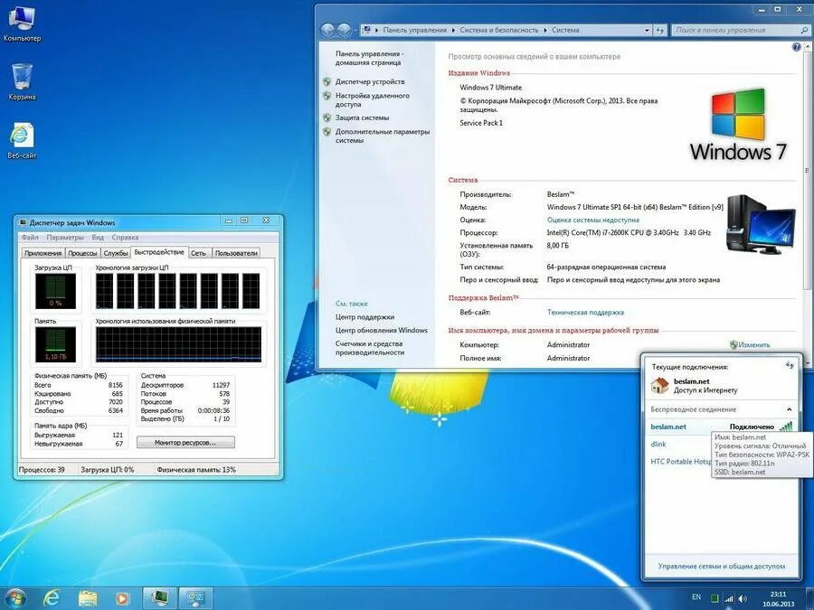
Task: Select the Корзина recycle bin icon
Action: click(x=22, y=82)
